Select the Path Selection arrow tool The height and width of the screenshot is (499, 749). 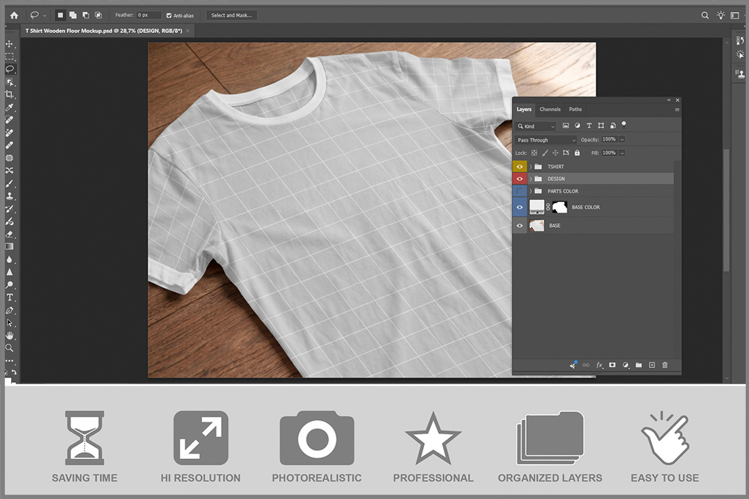tap(9, 322)
